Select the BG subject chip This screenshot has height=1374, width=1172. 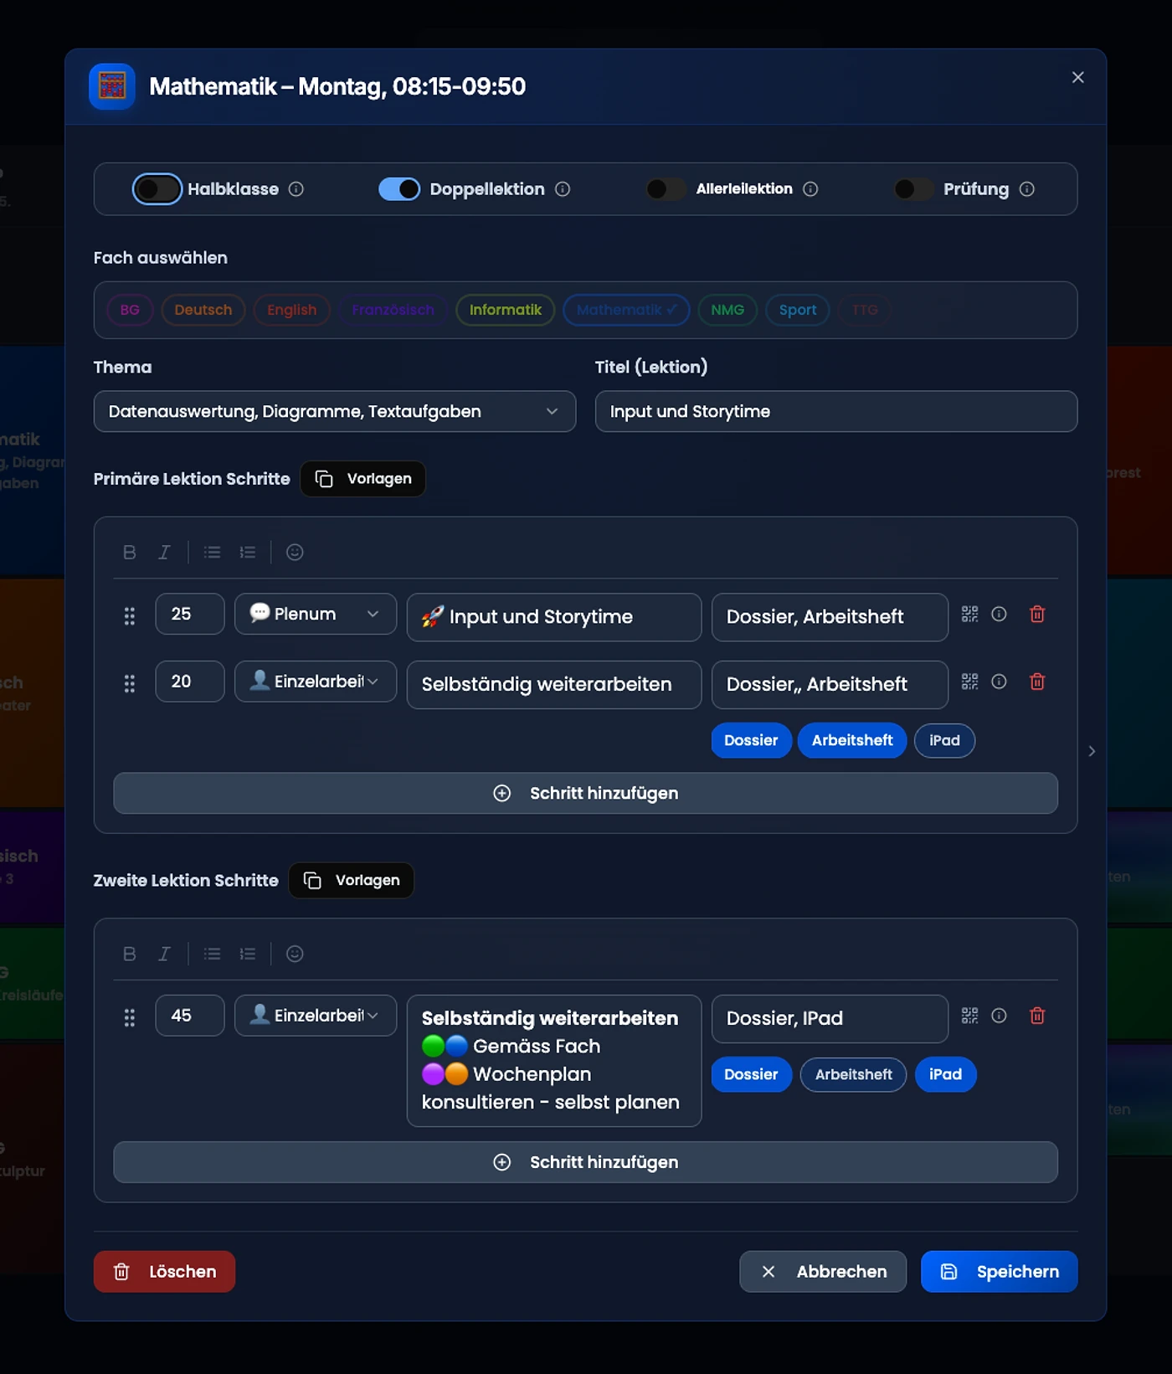[x=130, y=310]
